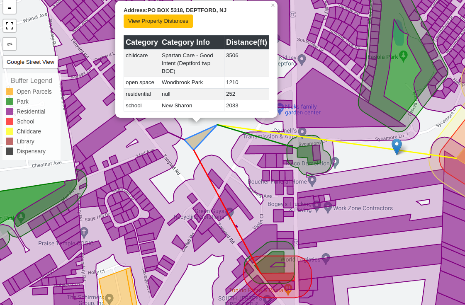Open Google Street View
This screenshot has width=465, height=305.
coord(30,62)
